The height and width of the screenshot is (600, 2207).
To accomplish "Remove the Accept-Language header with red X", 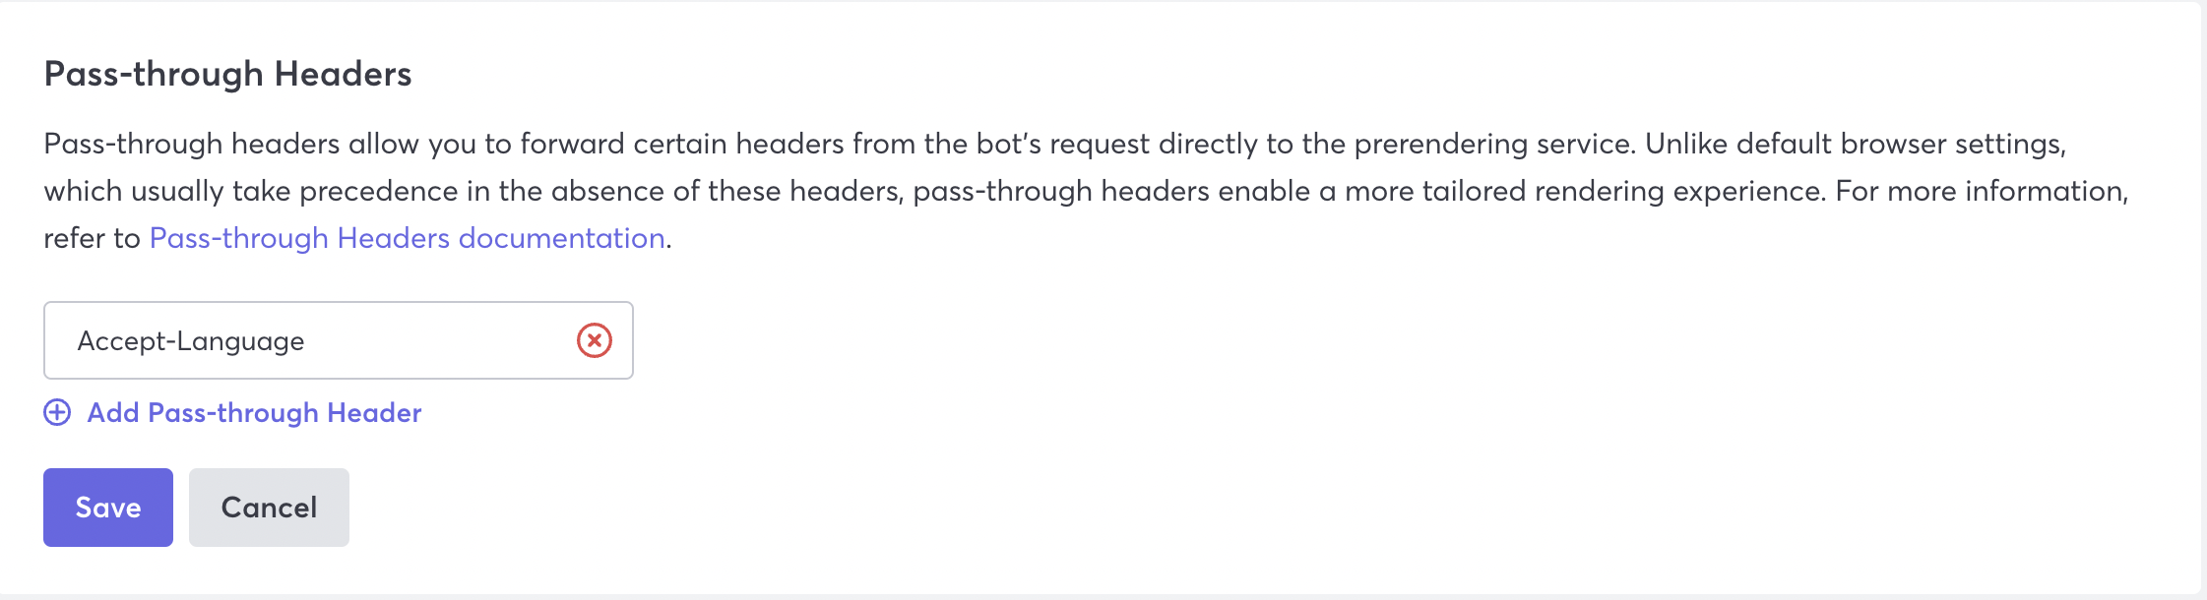I will coord(595,340).
